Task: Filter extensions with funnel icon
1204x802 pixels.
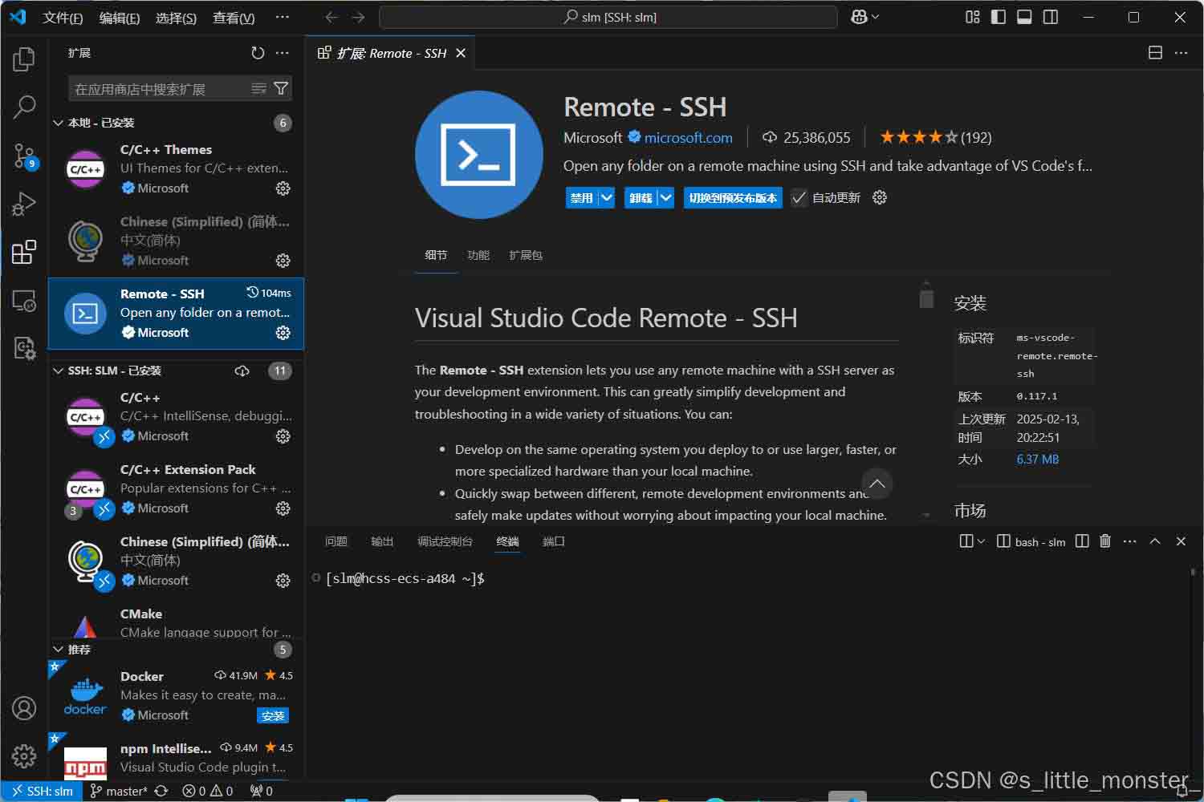Action: [281, 88]
